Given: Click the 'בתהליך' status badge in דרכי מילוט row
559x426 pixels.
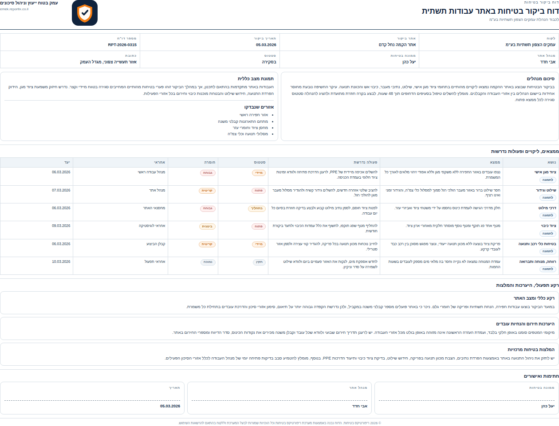Looking at the screenshot, I should [257, 208].
